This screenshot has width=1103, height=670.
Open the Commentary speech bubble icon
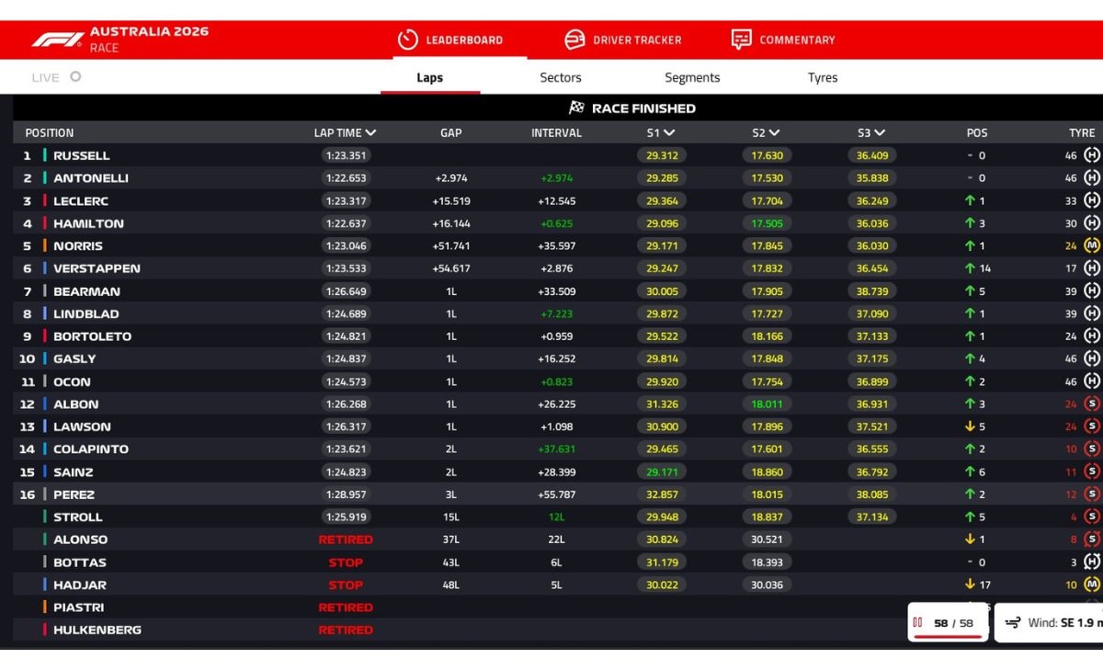(x=741, y=40)
